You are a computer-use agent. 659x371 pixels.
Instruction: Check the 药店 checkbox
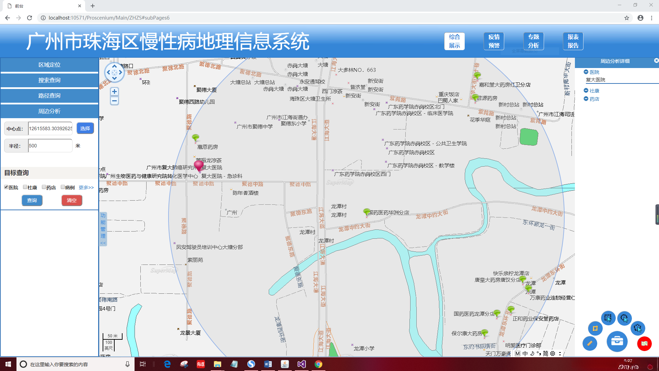[44, 187]
